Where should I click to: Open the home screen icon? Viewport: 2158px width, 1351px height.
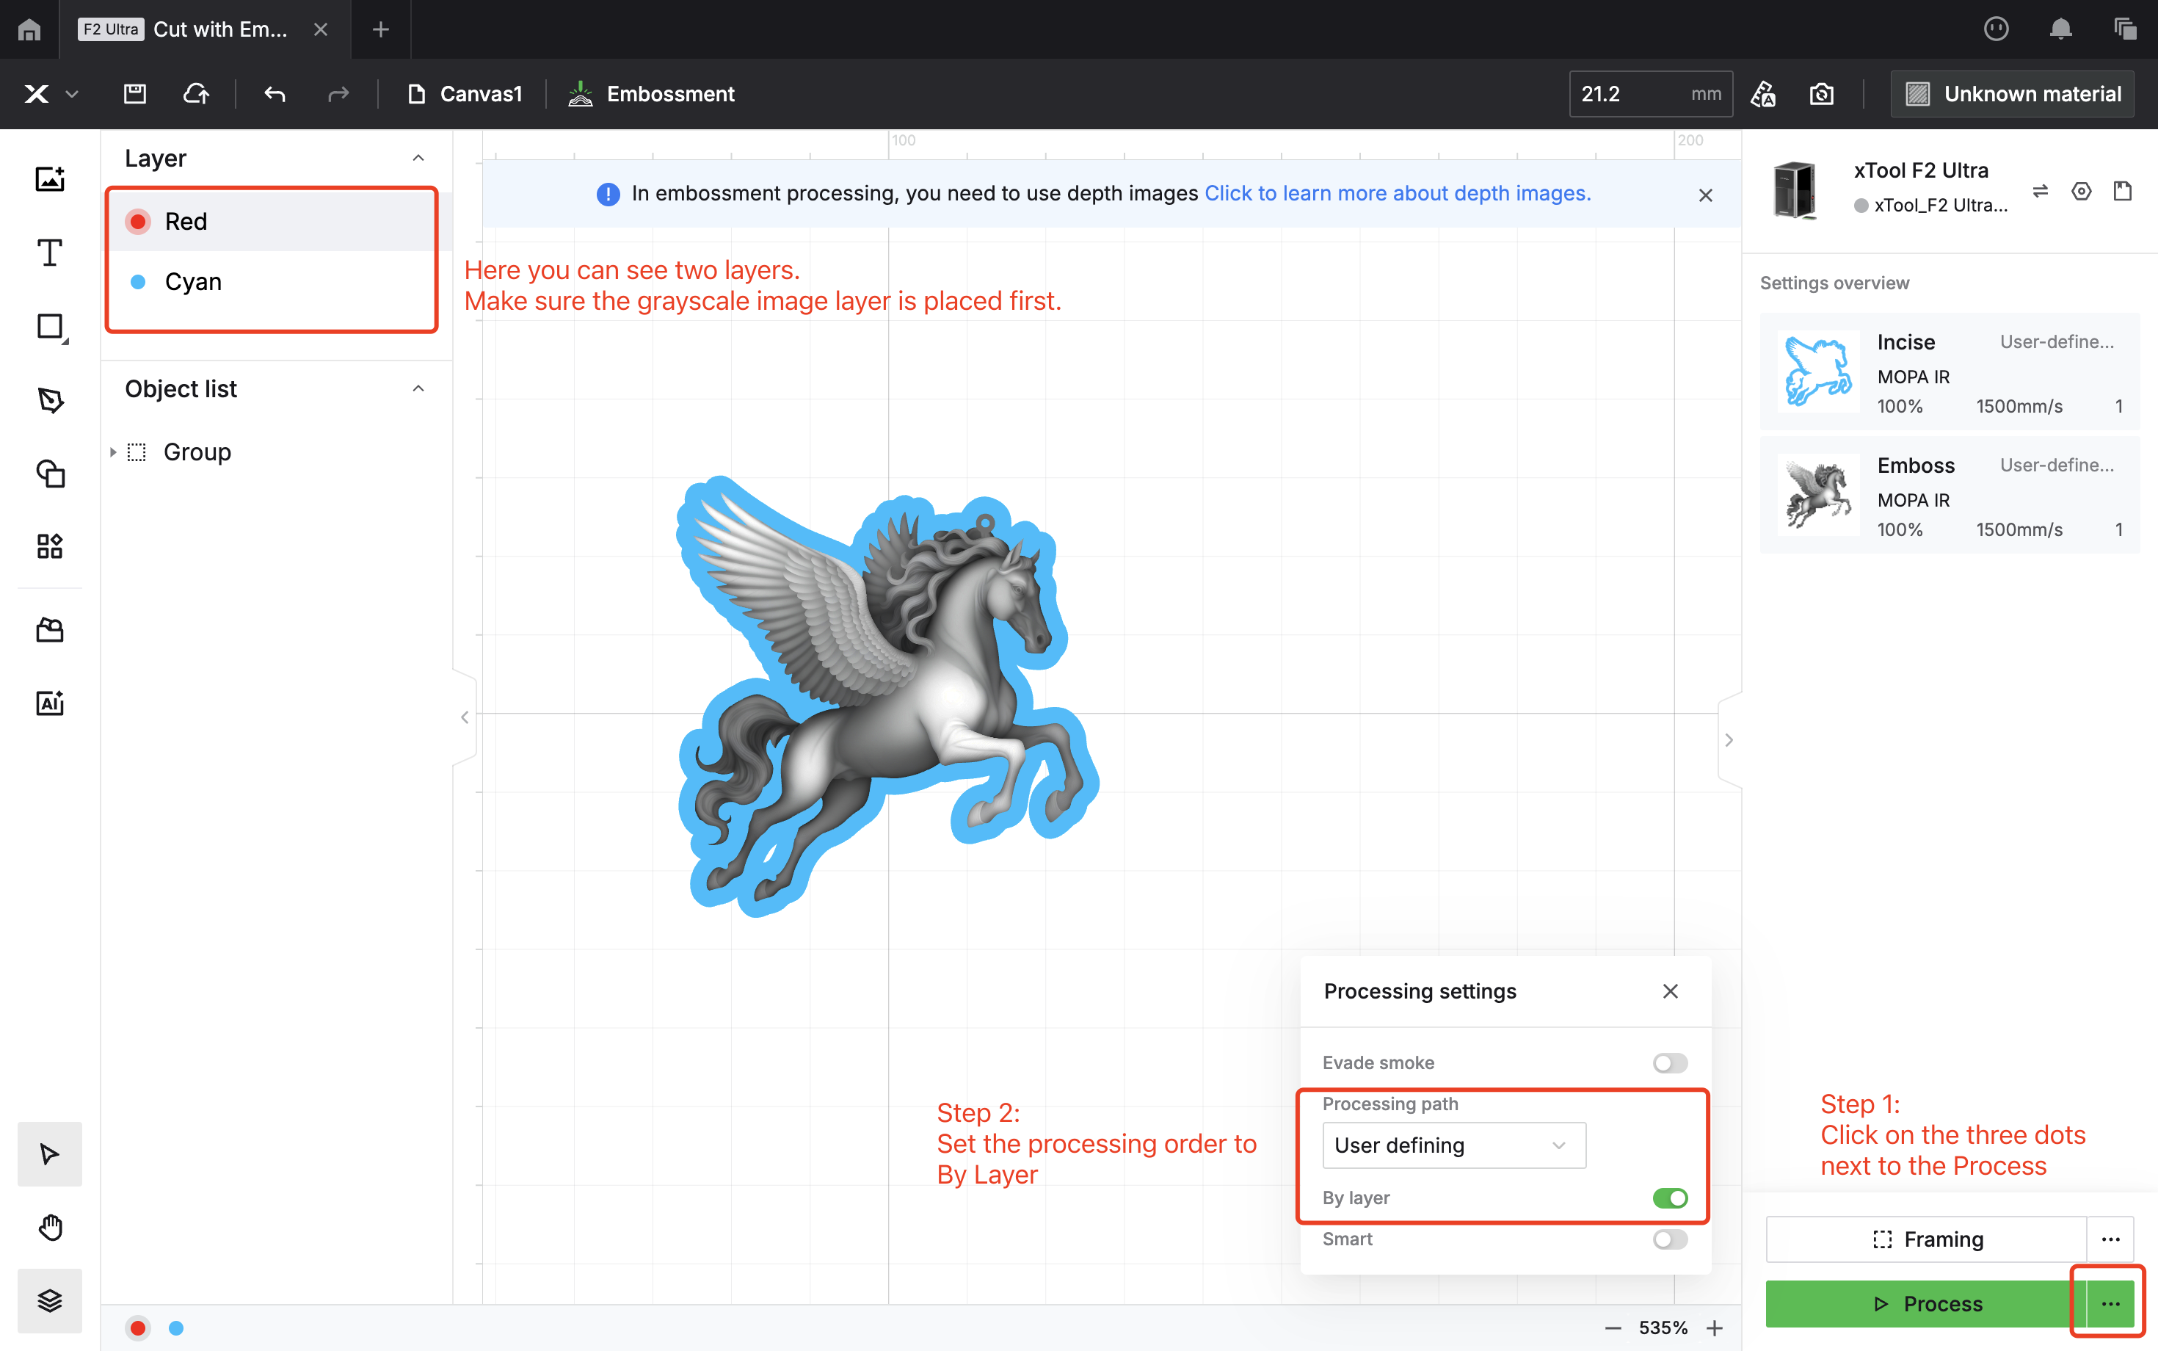[29, 29]
